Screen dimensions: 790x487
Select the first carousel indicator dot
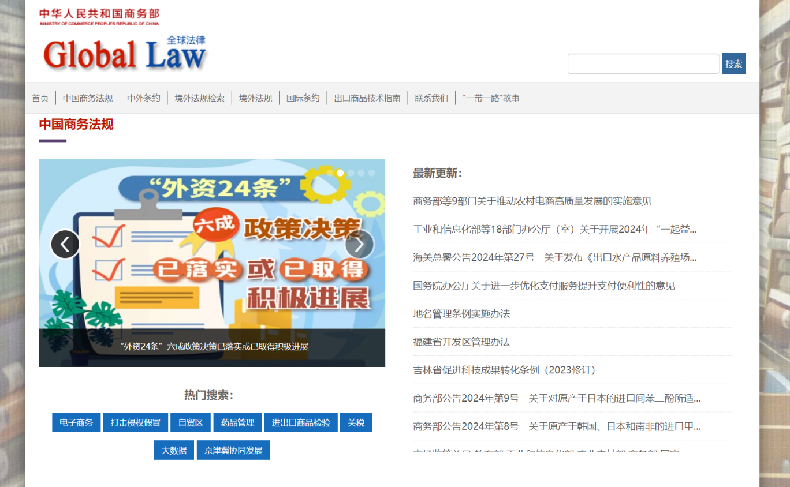[x=340, y=173]
